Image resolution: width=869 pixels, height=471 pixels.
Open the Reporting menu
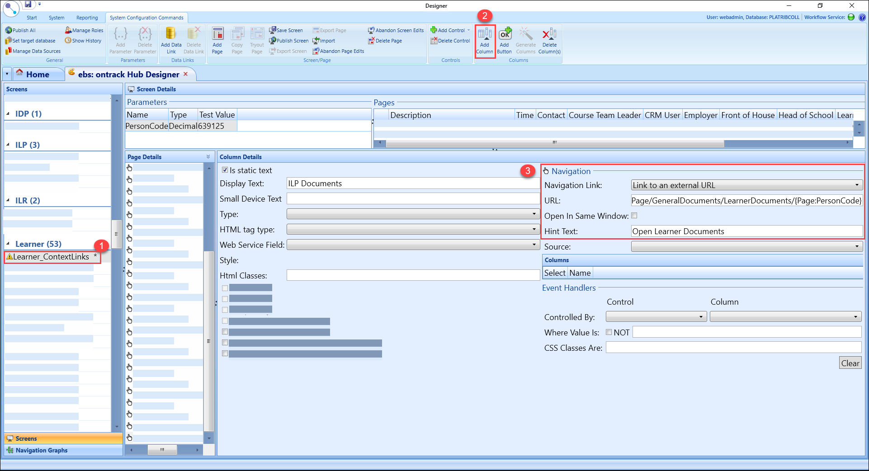tap(87, 18)
